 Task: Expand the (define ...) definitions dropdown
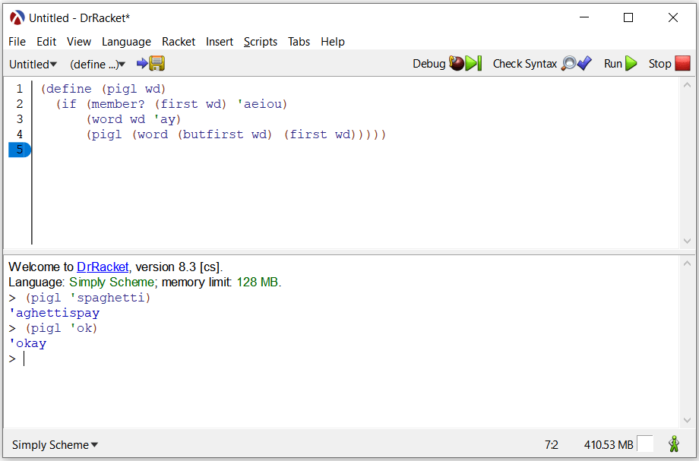coord(97,65)
